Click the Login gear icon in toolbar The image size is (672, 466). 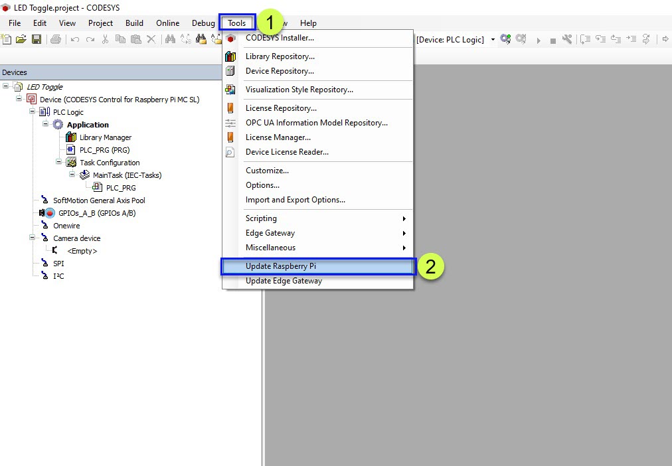[x=506, y=40]
